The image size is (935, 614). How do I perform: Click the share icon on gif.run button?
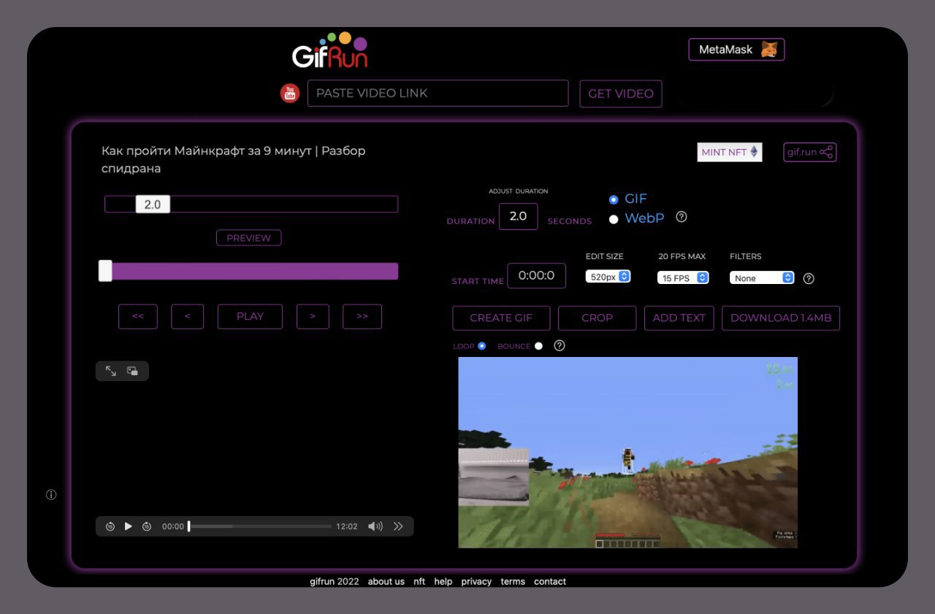pos(826,152)
